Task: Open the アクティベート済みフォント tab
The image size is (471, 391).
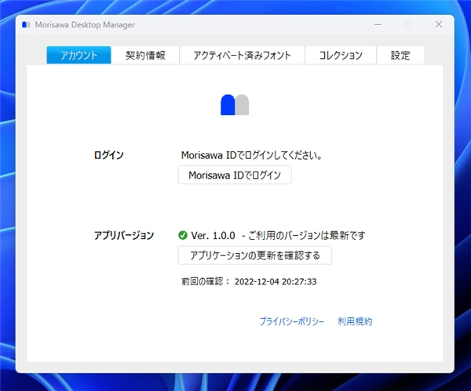Action: [242, 55]
